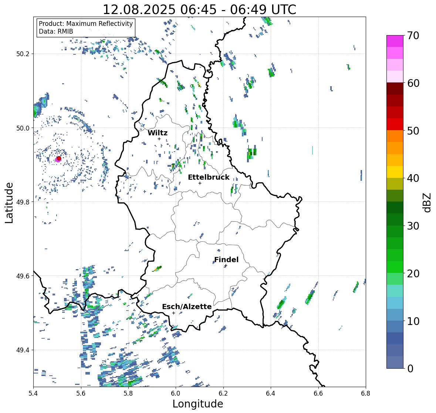Click the dBZ colorbar label
Viewport: 436px width, 413px height.
coord(427,202)
